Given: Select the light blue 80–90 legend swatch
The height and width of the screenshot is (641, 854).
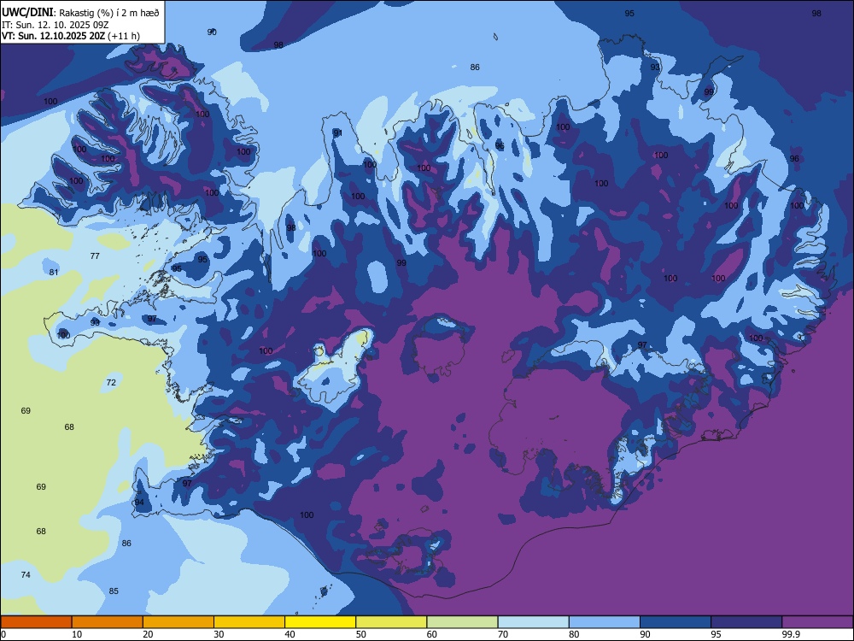Looking at the screenshot, I should click(605, 622).
